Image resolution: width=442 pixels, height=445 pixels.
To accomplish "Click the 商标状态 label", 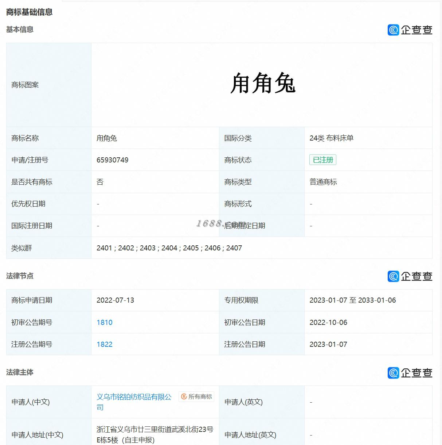I will tap(238, 160).
